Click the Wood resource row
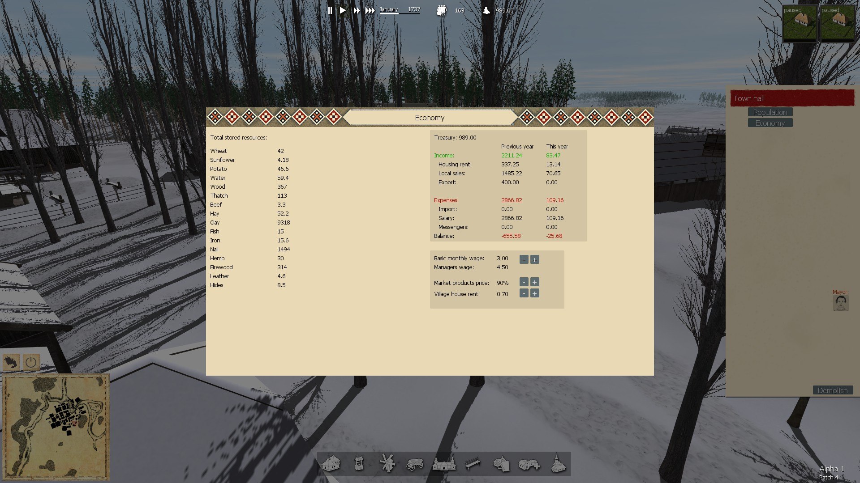Image resolution: width=860 pixels, height=483 pixels. point(249,187)
